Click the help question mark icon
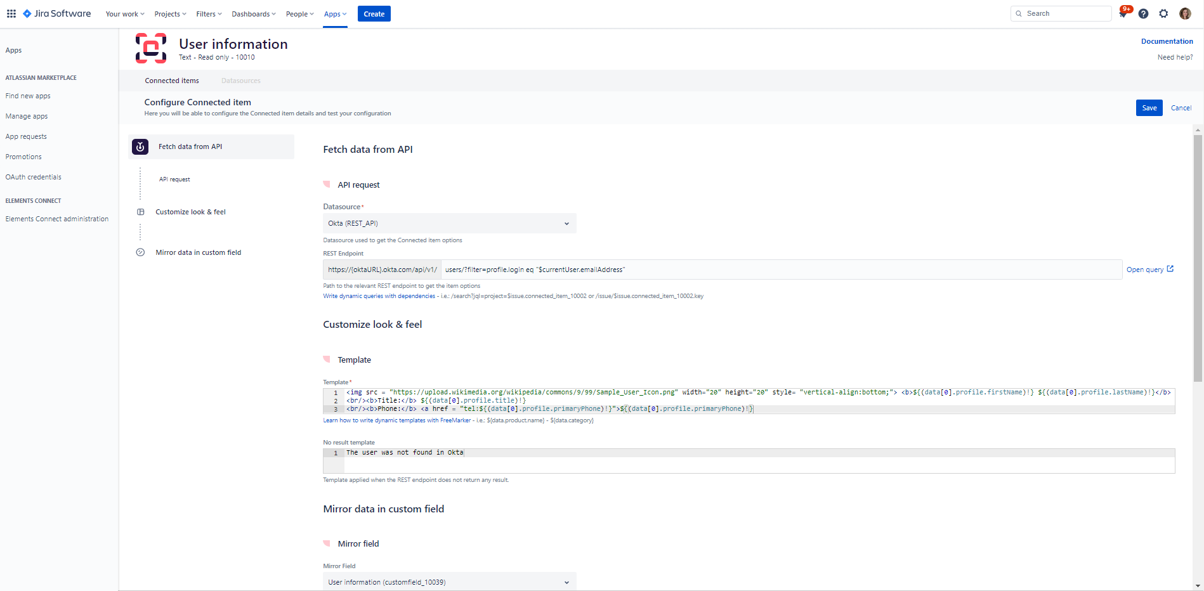1204x591 pixels. pos(1144,13)
